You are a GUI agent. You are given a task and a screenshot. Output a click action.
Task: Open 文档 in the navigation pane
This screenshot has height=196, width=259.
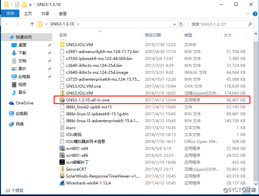point(22,61)
